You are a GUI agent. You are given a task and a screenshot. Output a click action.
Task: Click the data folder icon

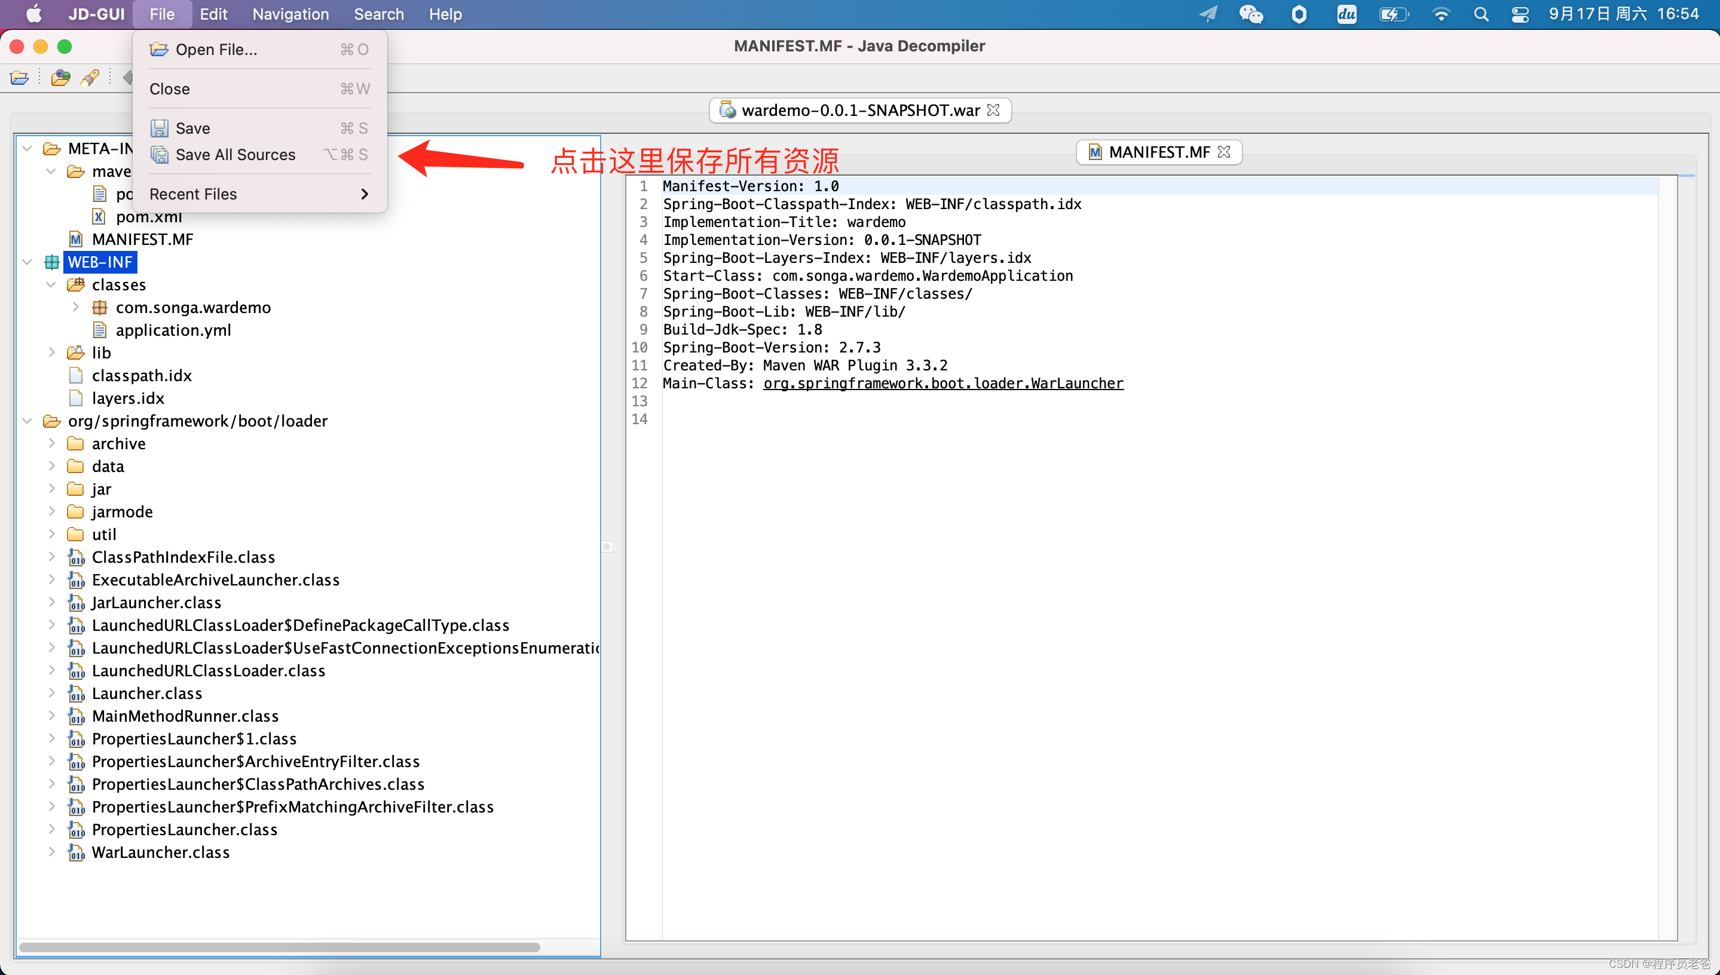[x=76, y=467]
